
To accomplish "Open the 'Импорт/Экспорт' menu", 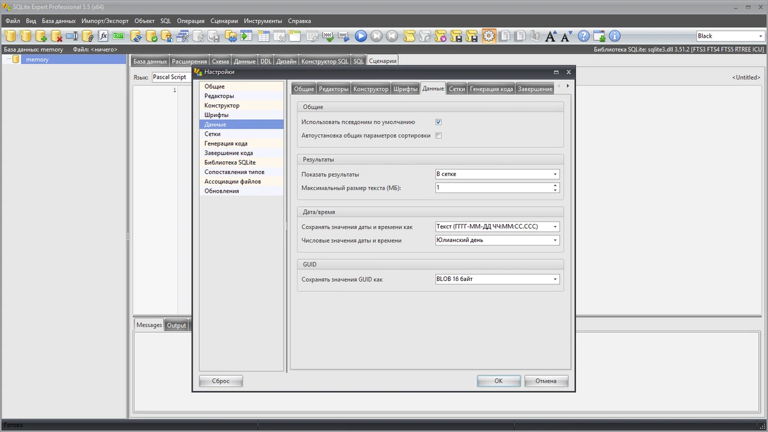I will pos(105,21).
